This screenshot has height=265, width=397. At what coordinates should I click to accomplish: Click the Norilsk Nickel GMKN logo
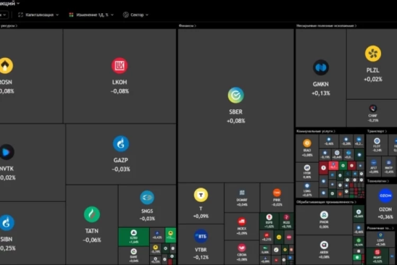tap(321, 68)
